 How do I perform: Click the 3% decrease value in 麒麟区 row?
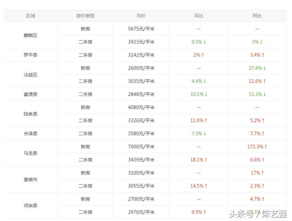click(x=257, y=42)
